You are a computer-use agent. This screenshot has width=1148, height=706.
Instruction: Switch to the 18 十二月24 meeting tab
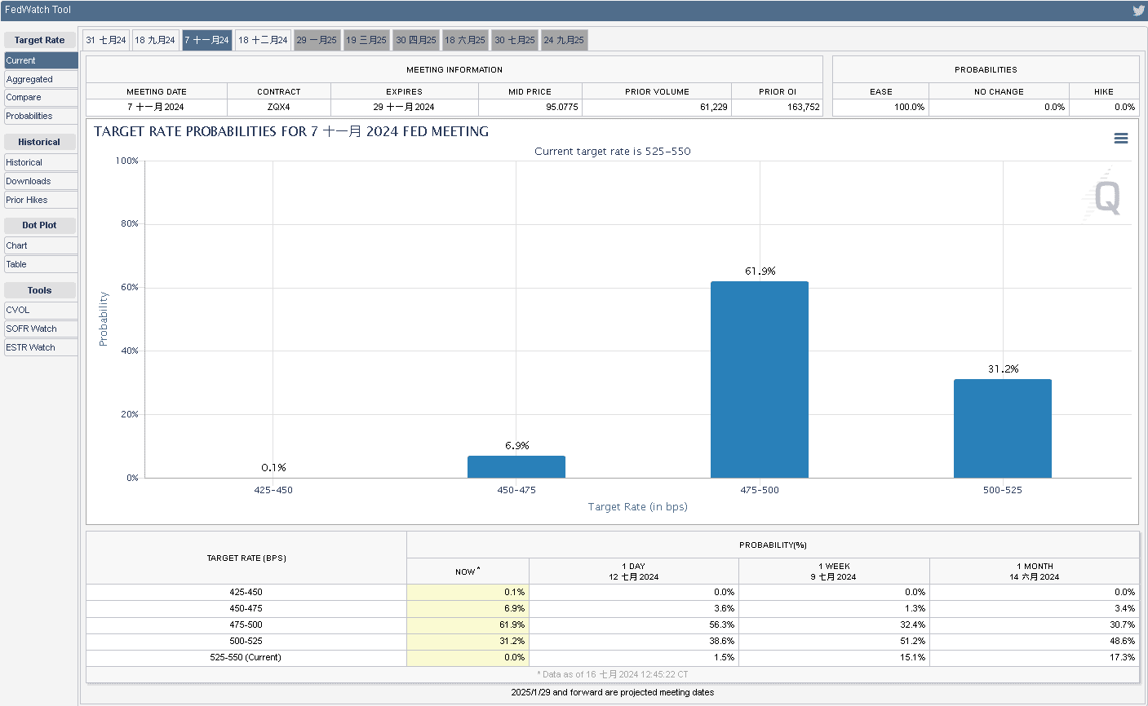263,40
